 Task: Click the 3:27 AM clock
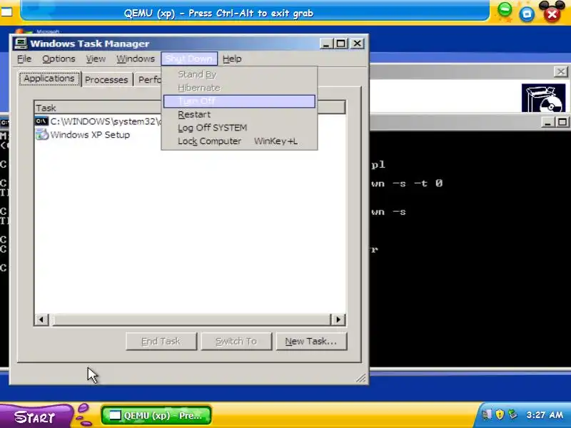545,415
